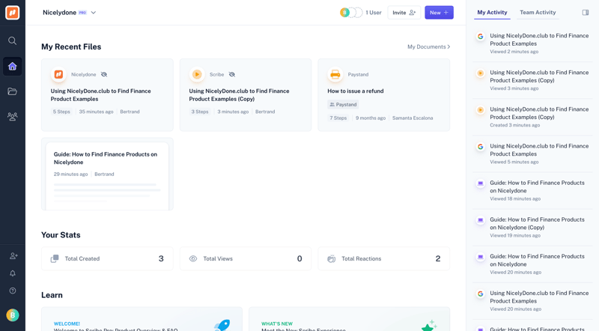This screenshot has width=599, height=331.
Task: Go to Home via the sidebar house icon
Action: coord(12,66)
